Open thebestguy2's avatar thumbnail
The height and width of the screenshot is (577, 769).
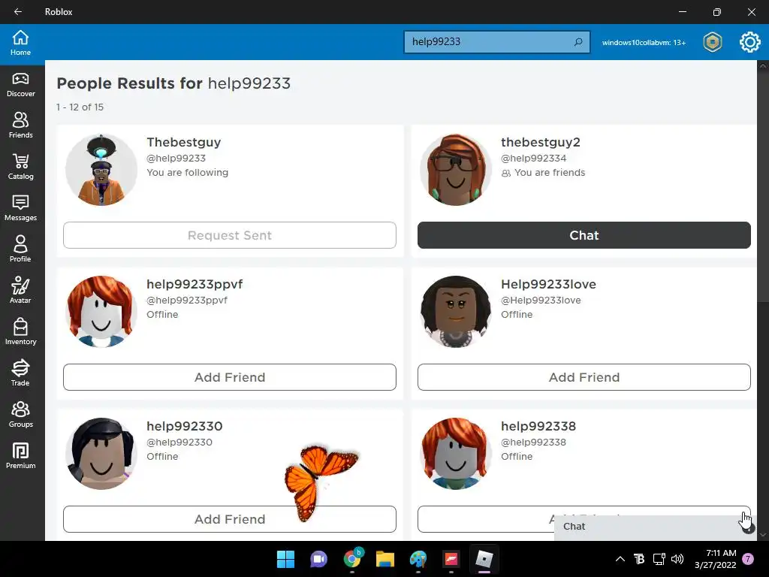(x=456, y=170)
